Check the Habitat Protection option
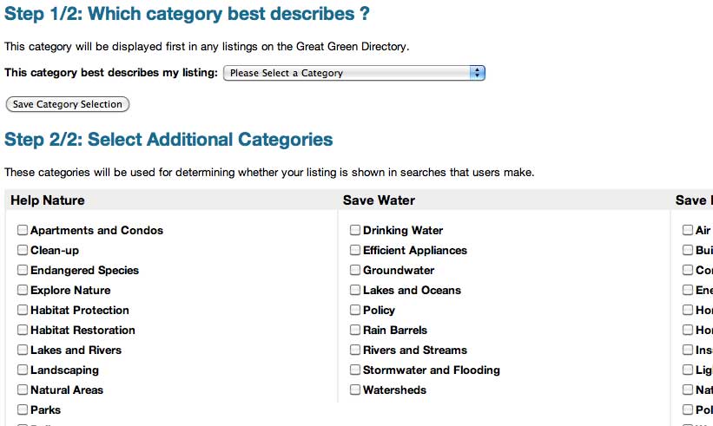The image size is (713, 426). [x=23, y=311]
